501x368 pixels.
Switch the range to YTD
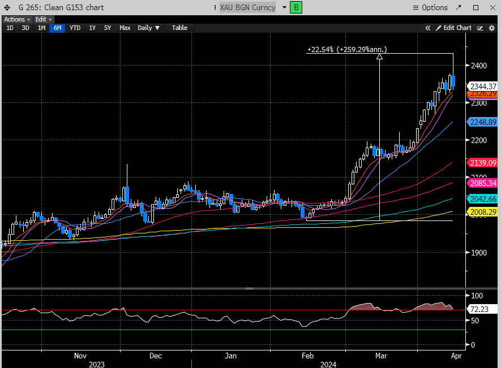[x=75, y=28]
